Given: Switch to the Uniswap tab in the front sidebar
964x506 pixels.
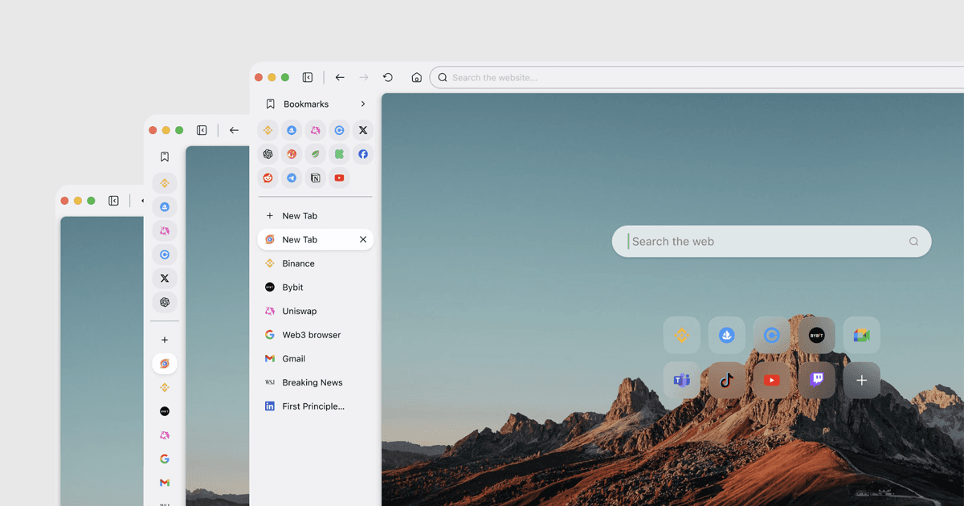Looking at the screenshot, I should (x=315, y=311).
